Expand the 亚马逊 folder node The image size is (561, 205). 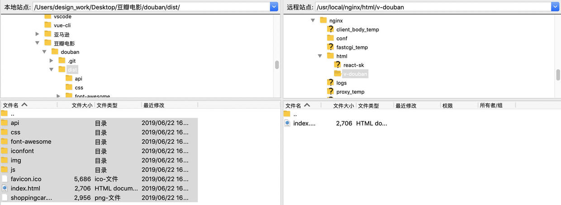tap(38, 34)
